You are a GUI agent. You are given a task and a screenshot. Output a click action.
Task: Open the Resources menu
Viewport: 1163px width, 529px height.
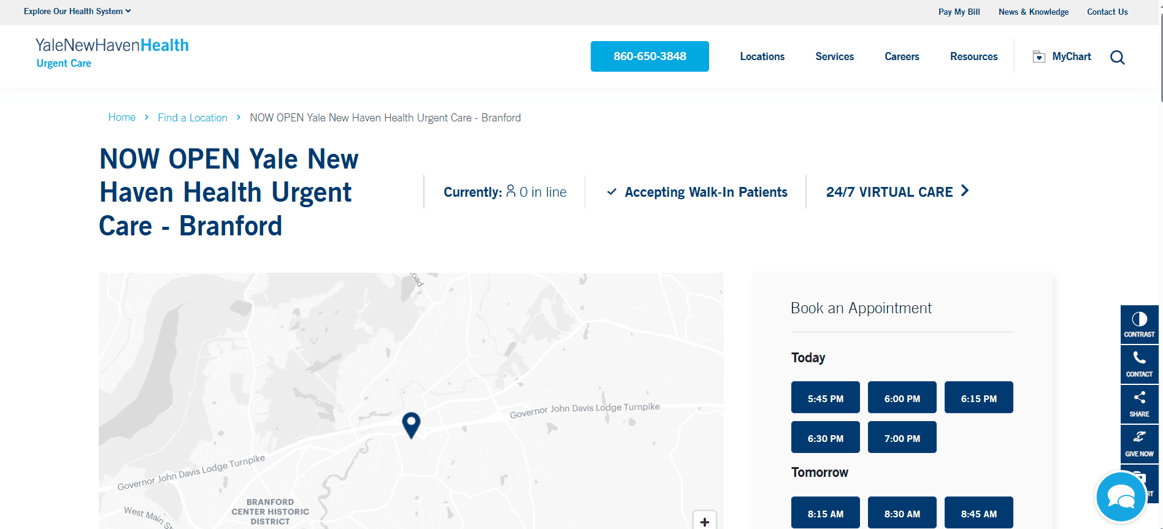(x=973, y=56)
